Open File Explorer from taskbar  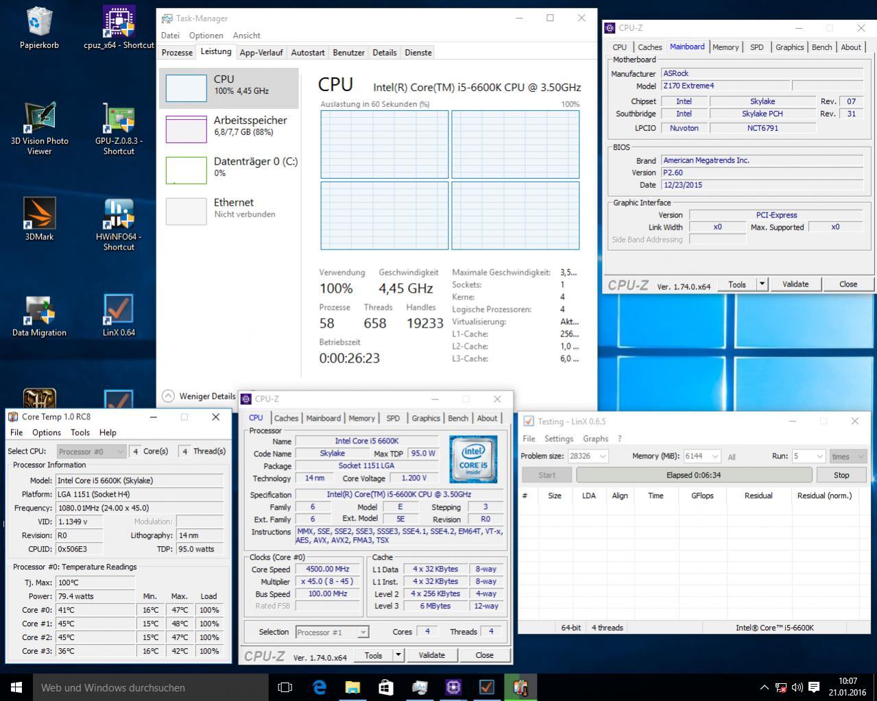352,687
